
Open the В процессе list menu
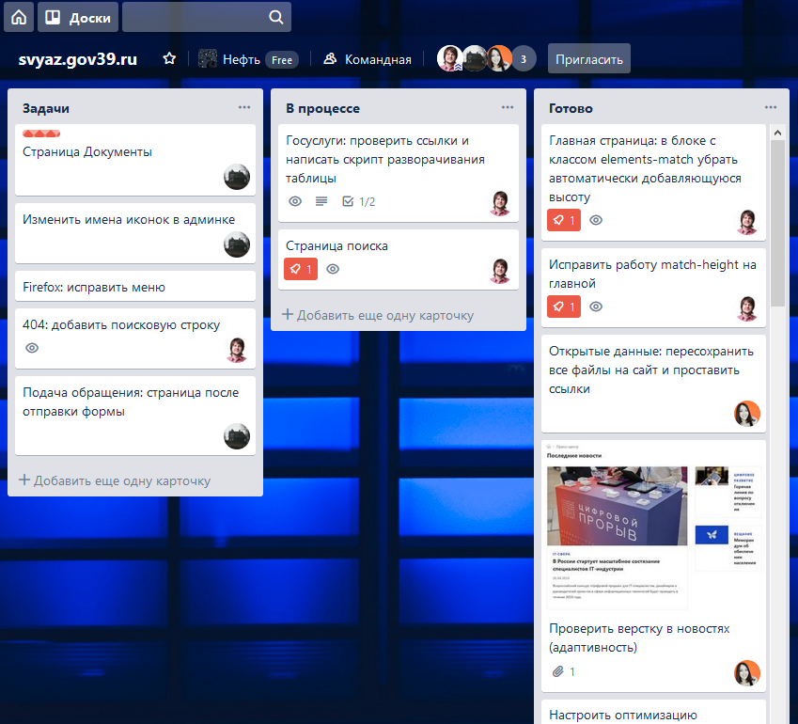click(508, 107)
